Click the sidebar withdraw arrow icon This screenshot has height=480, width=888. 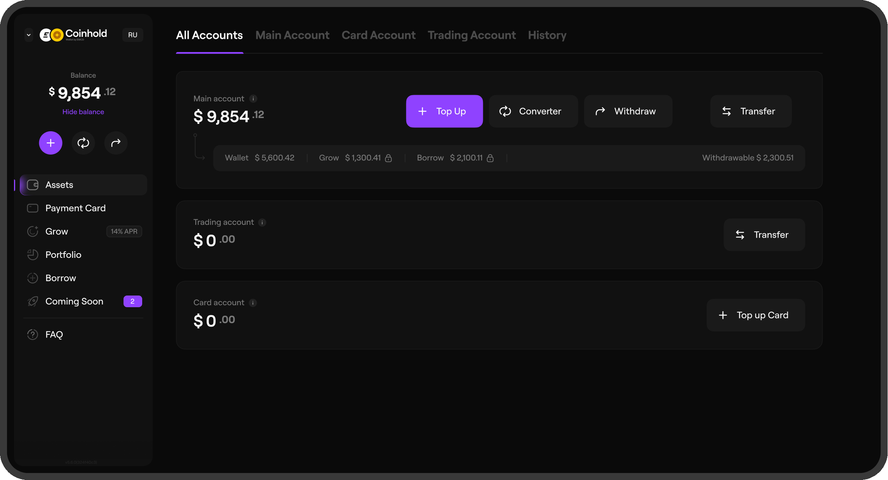(116, 143)
